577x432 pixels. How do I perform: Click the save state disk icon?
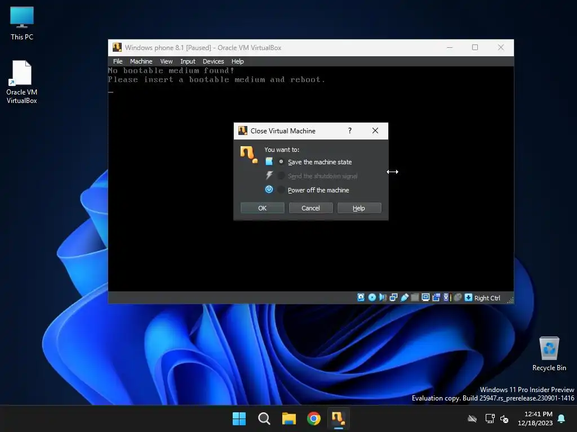[269, 161]
